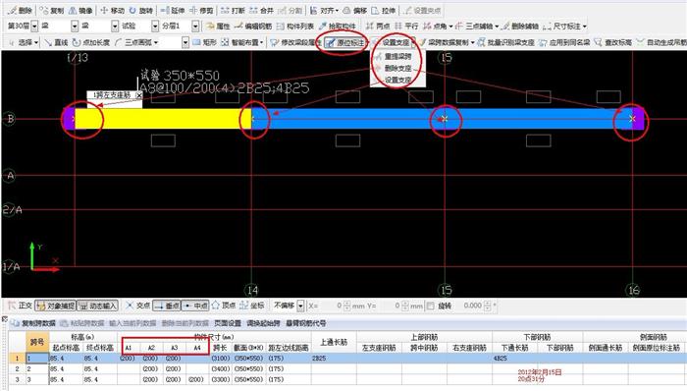Click 复制跨数据 button
Image resolution: width=687 pixels, height=391 pixels.
click(x=33, y=323)
